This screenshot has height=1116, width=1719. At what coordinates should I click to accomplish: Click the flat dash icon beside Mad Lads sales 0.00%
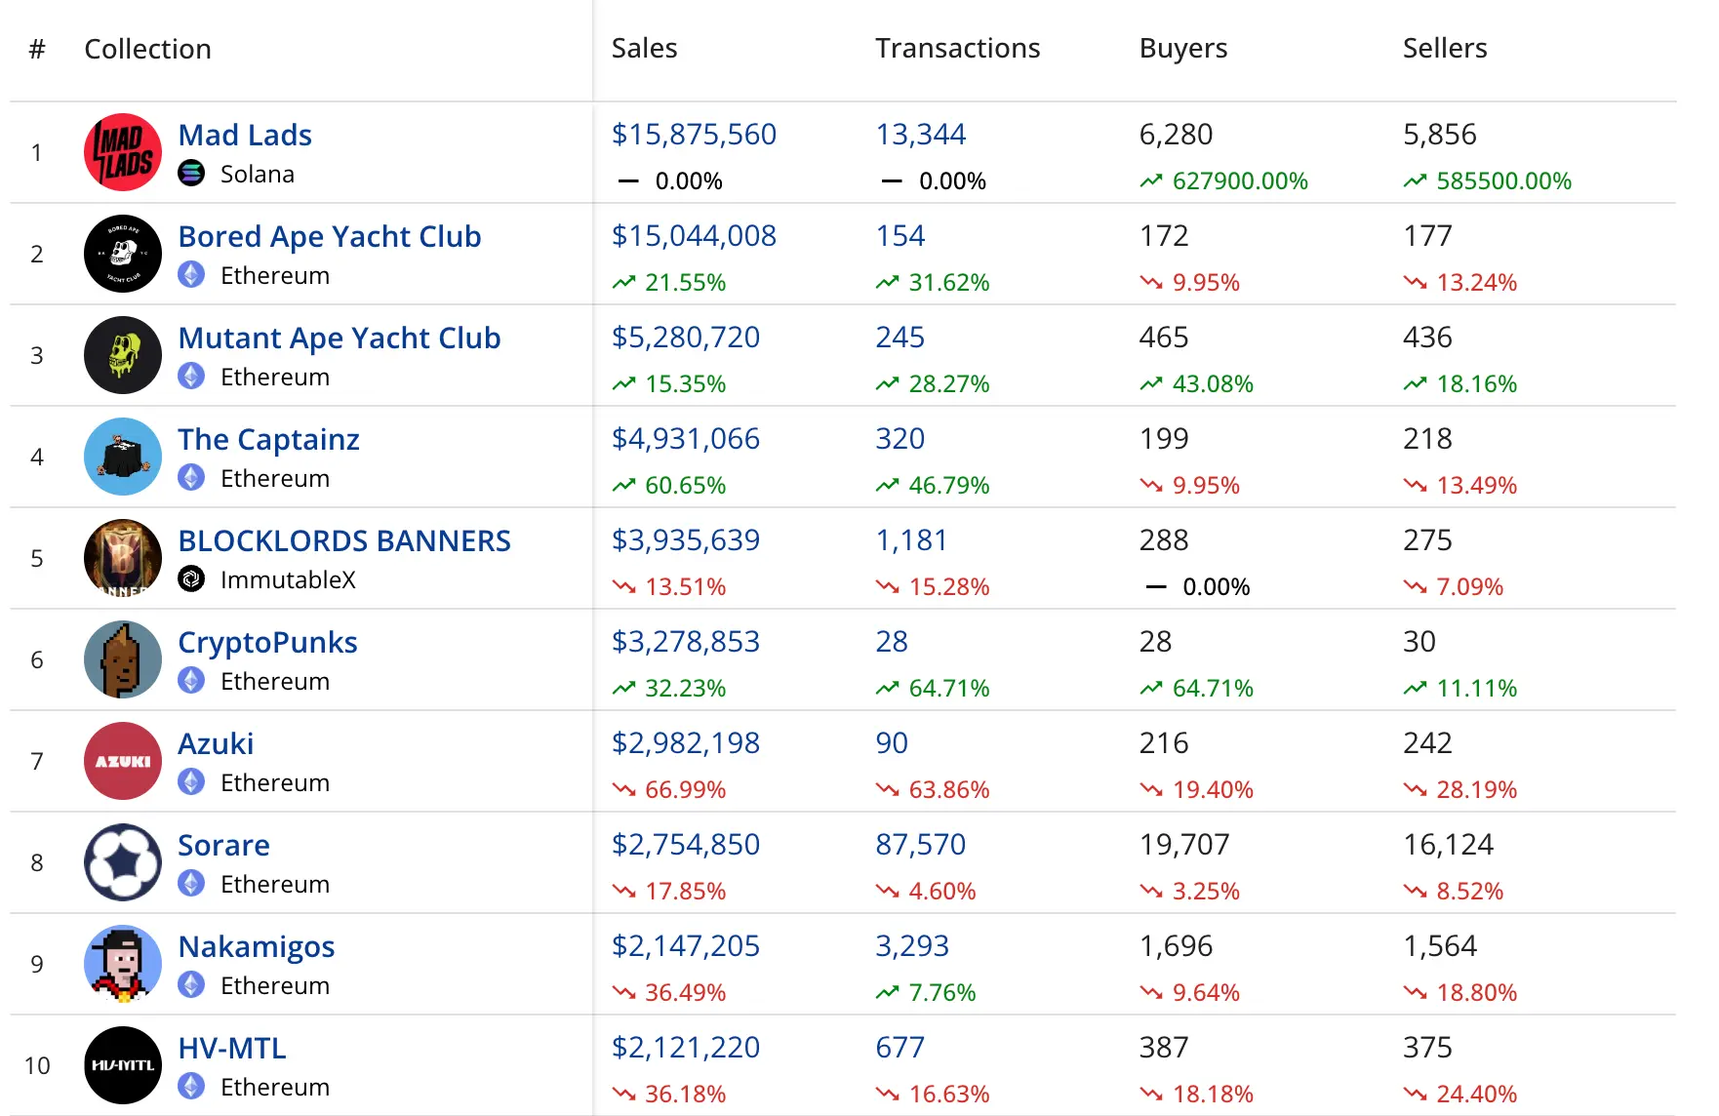click(628, 181)
